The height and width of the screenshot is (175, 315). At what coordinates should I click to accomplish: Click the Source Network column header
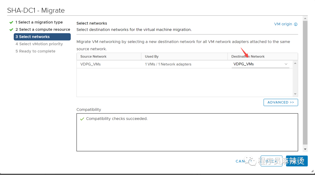[109, 57]
